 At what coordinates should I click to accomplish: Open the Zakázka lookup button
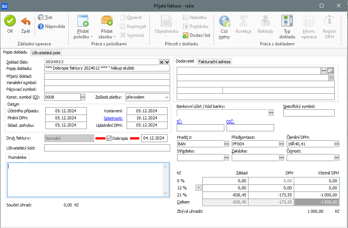282,158
